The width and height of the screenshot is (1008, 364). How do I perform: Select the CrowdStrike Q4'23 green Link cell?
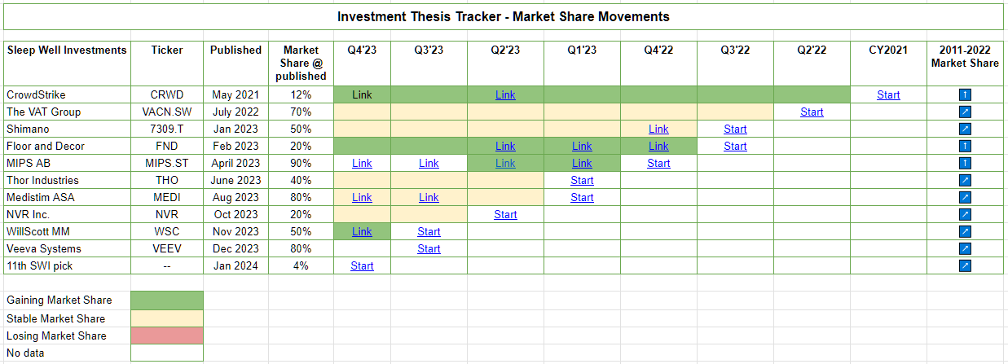(x=362, y=94)
